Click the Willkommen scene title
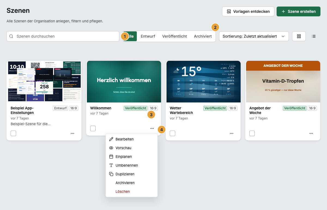 click(101, 108)
